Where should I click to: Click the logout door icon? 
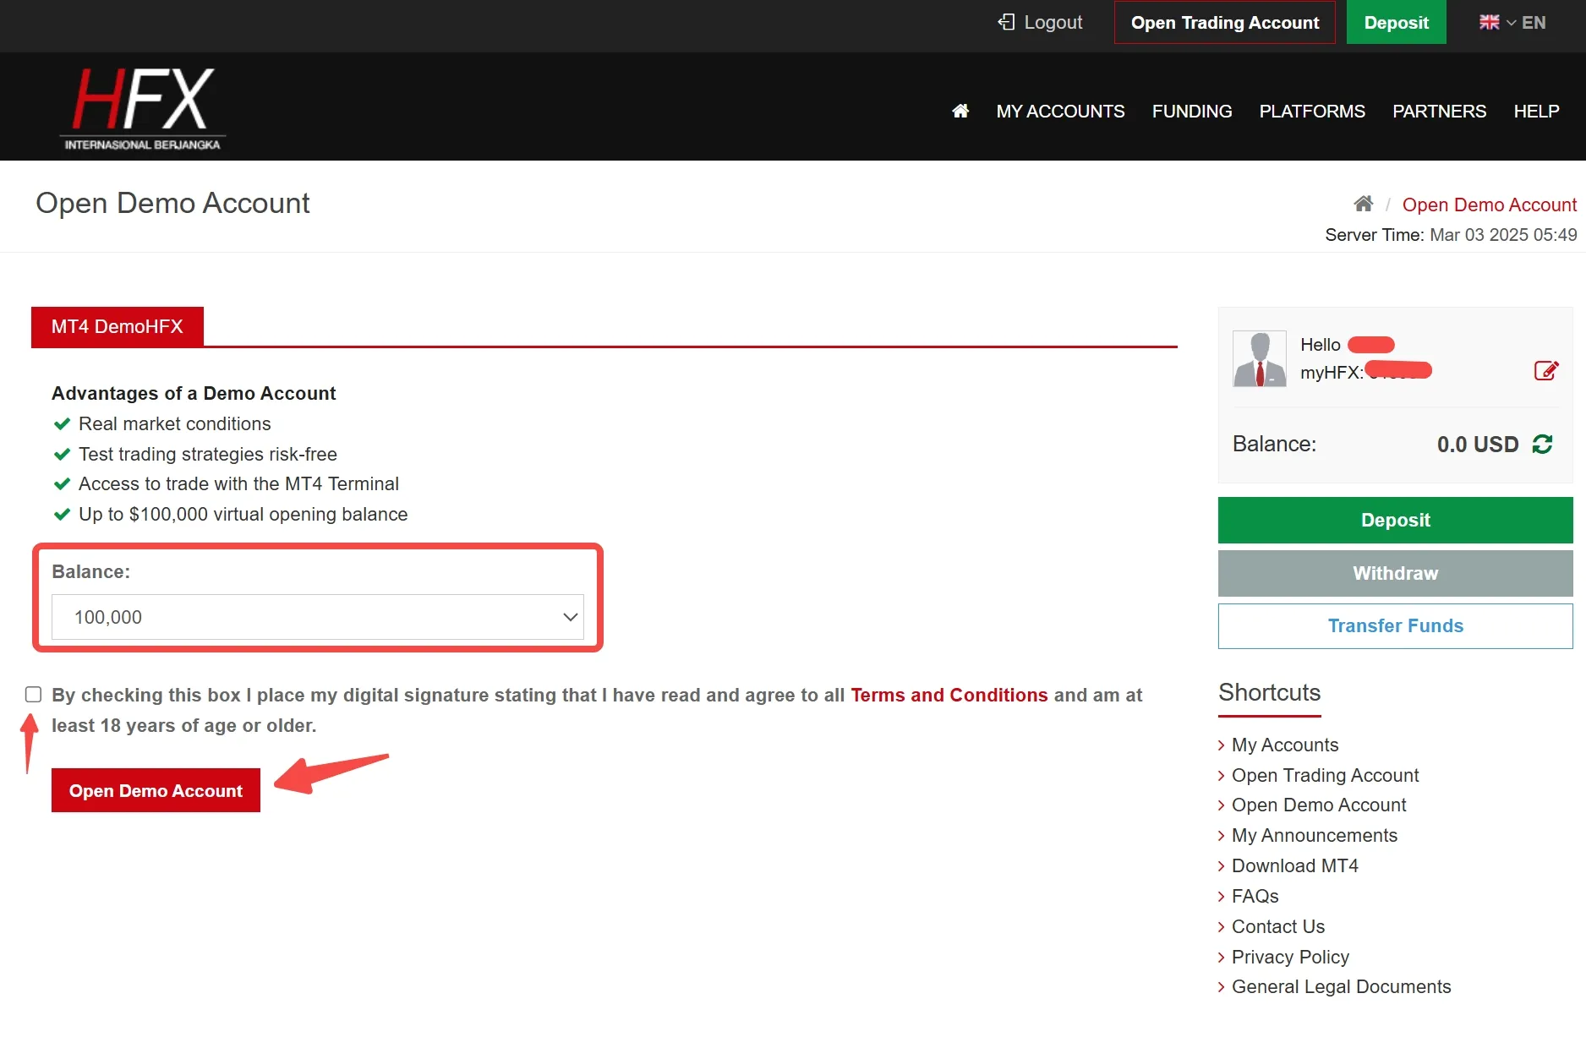(1006, 22)
